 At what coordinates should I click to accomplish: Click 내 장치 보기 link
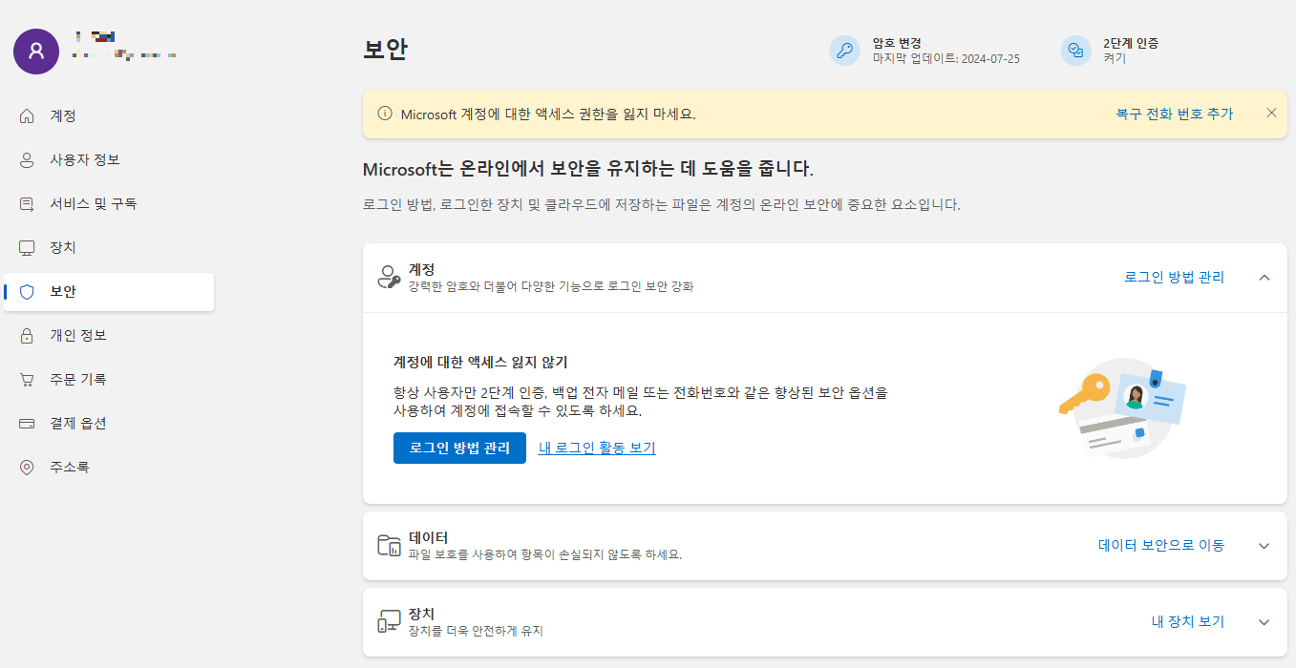tap(1187, 621)
